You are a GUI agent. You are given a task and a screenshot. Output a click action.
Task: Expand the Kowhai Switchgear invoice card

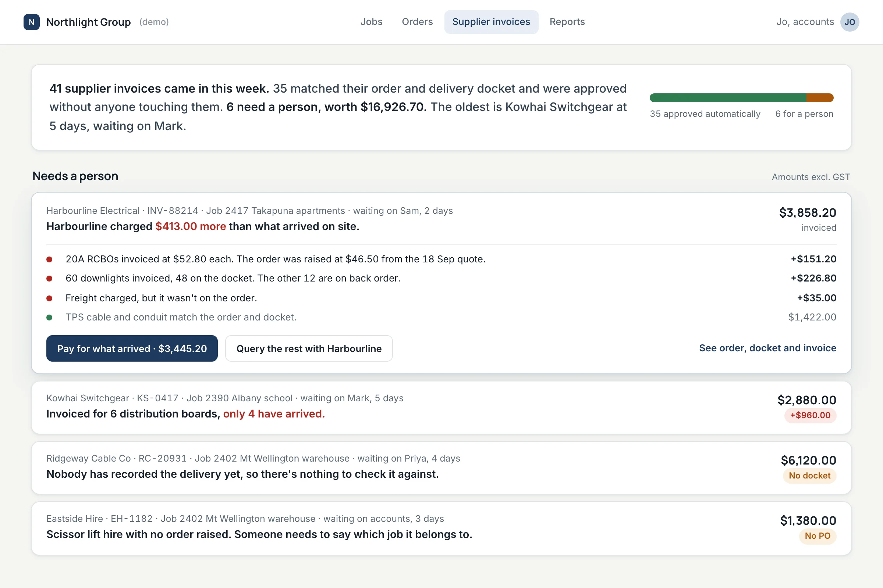(x=441, y=408)
